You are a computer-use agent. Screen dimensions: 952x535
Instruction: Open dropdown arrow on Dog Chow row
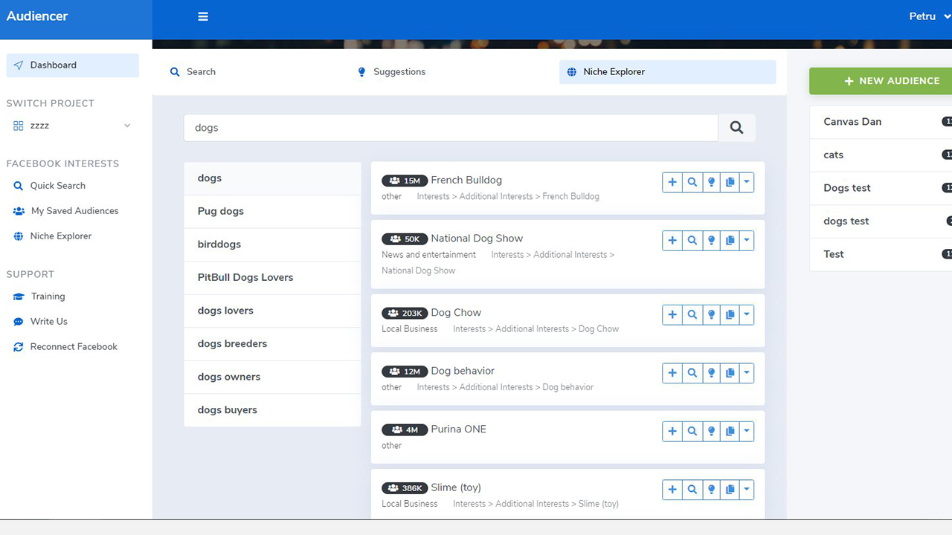click(747, 315)
